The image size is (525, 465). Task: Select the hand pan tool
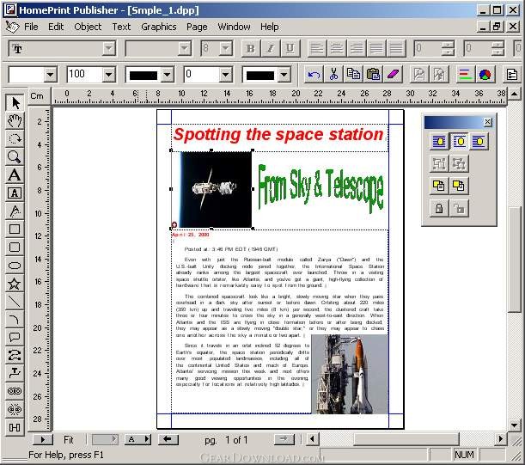click(x=15, y=120)
